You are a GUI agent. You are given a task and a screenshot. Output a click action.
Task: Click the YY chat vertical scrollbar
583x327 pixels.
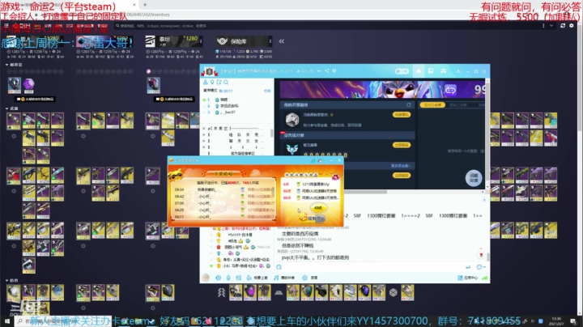(x=487, y=257)
